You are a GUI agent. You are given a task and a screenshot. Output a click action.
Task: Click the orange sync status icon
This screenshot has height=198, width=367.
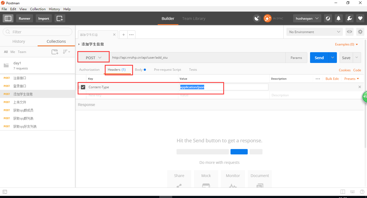(x=267, y=18)
